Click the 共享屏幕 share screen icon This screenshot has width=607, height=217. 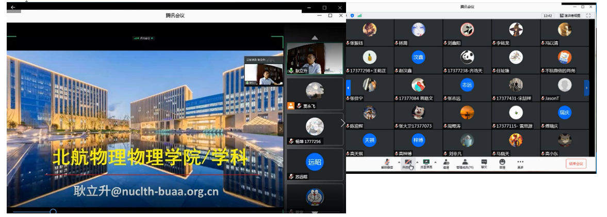coord(426,162)
